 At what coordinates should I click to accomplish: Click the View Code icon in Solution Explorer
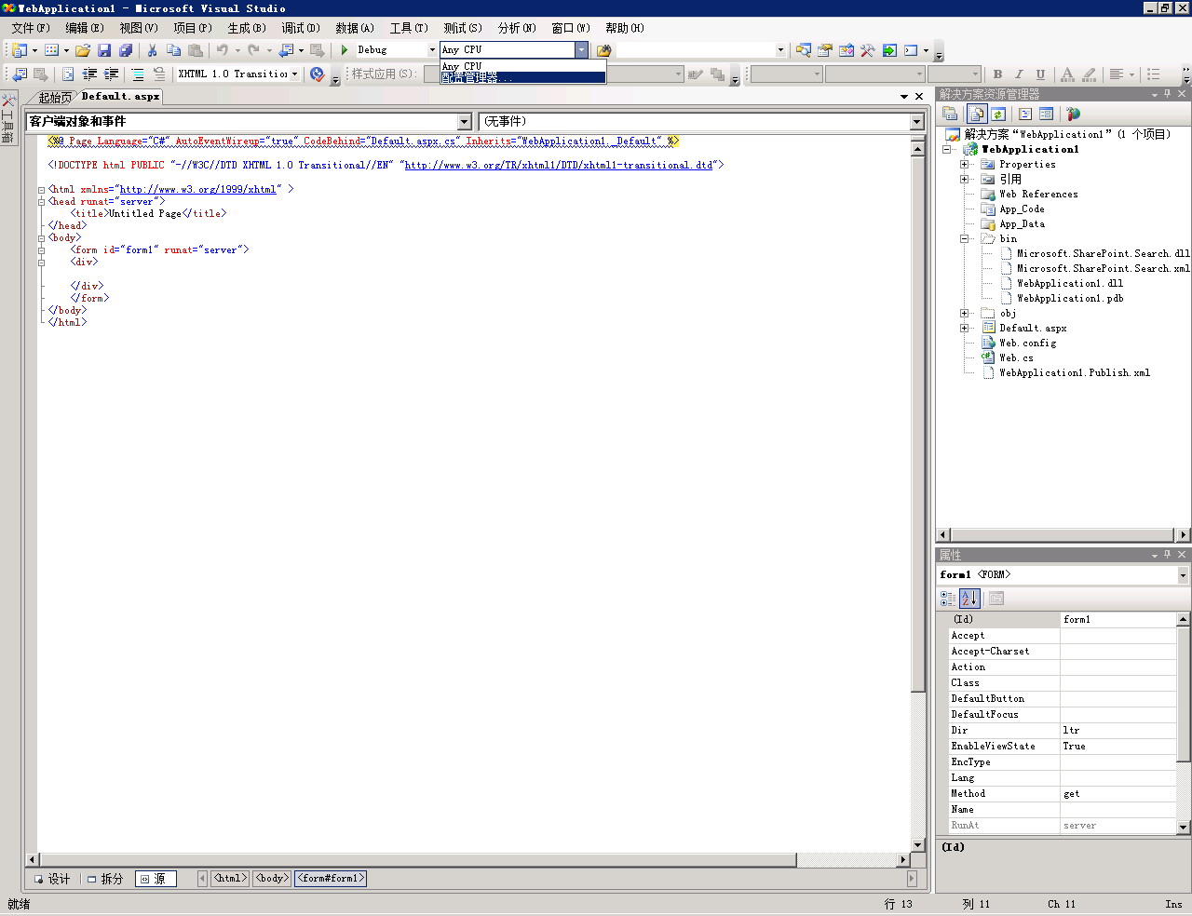(1025, 114)
